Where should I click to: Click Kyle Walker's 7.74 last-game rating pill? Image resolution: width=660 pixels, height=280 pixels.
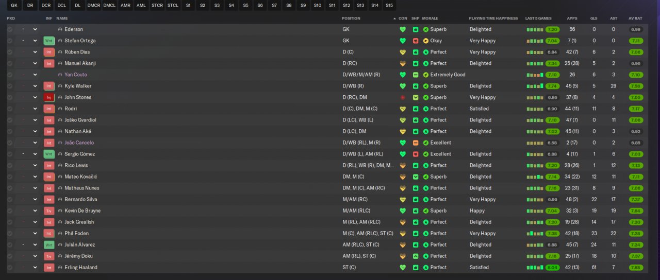click(x=553, y=86)
